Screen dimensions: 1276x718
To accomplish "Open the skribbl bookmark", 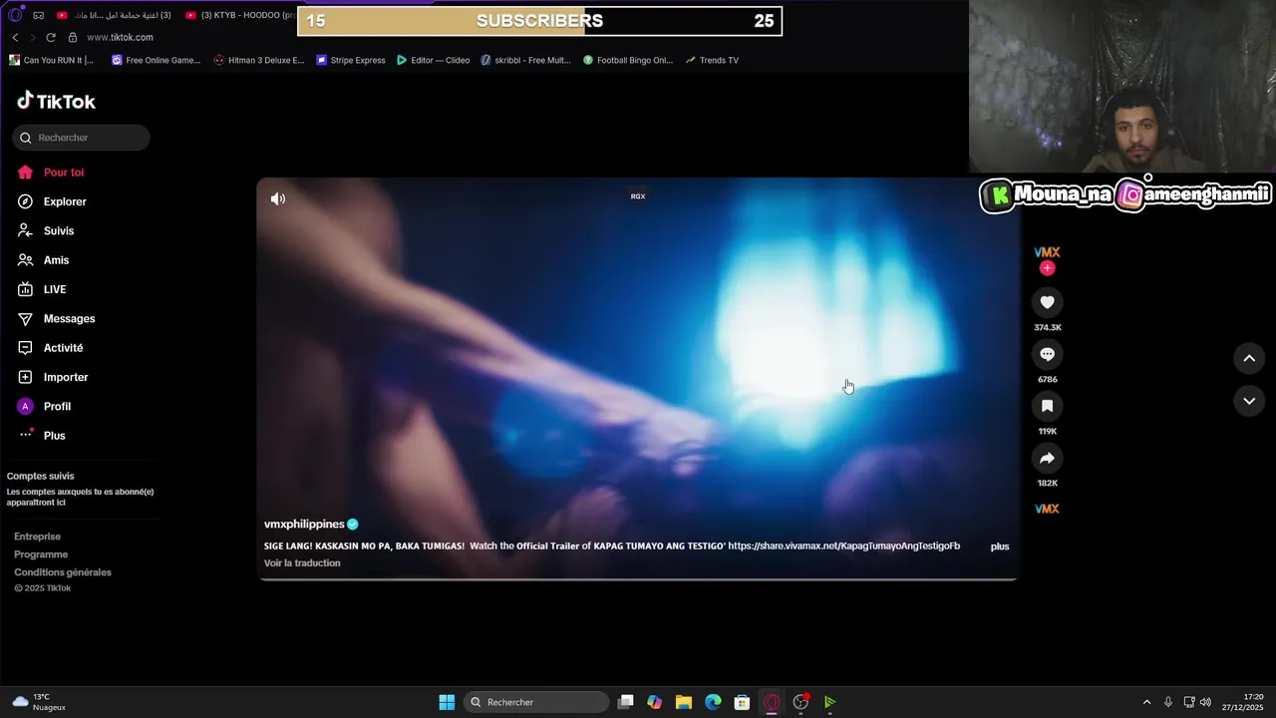I will (525, 60).
